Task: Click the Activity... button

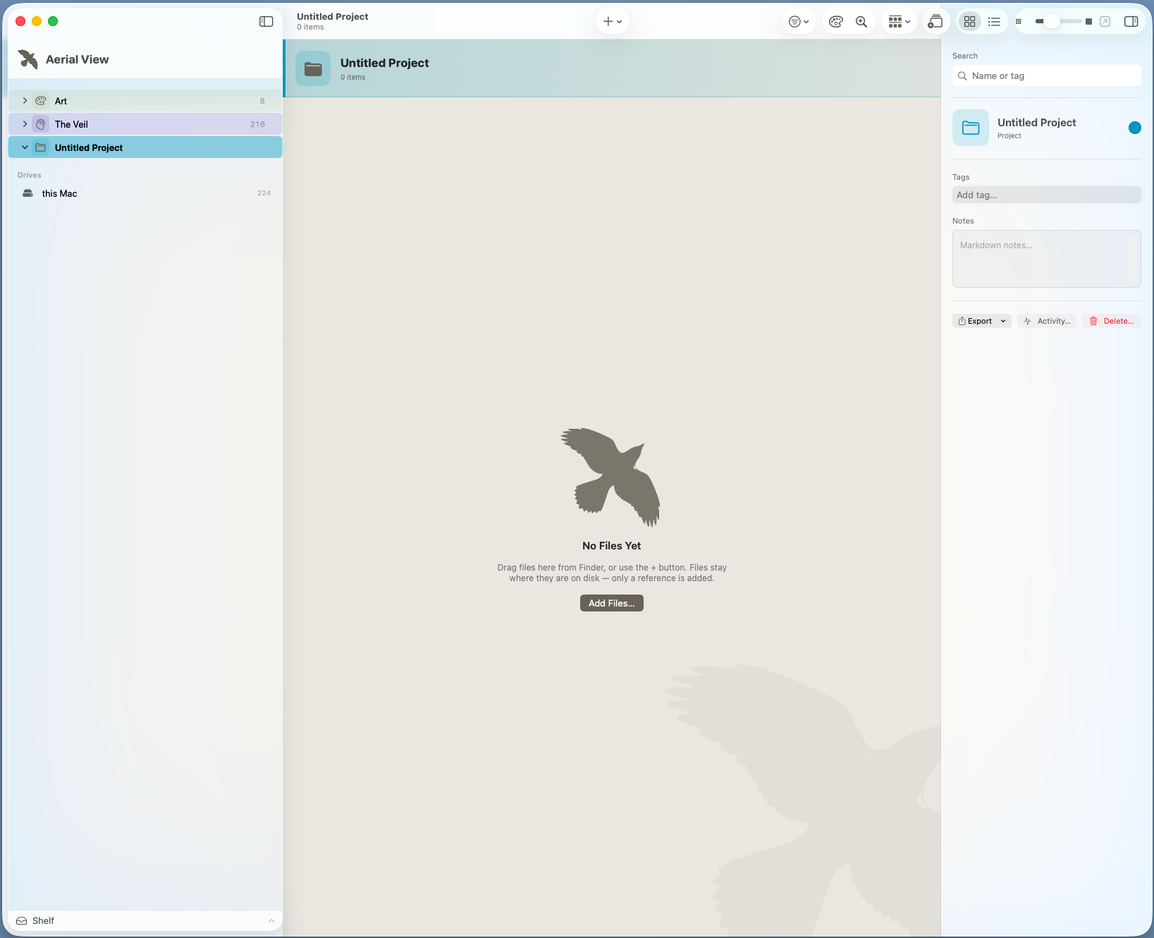Action: click(x=1047, y=321)
